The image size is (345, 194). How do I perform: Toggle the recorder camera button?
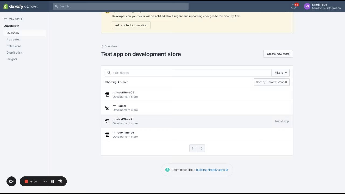coord(11,182)
